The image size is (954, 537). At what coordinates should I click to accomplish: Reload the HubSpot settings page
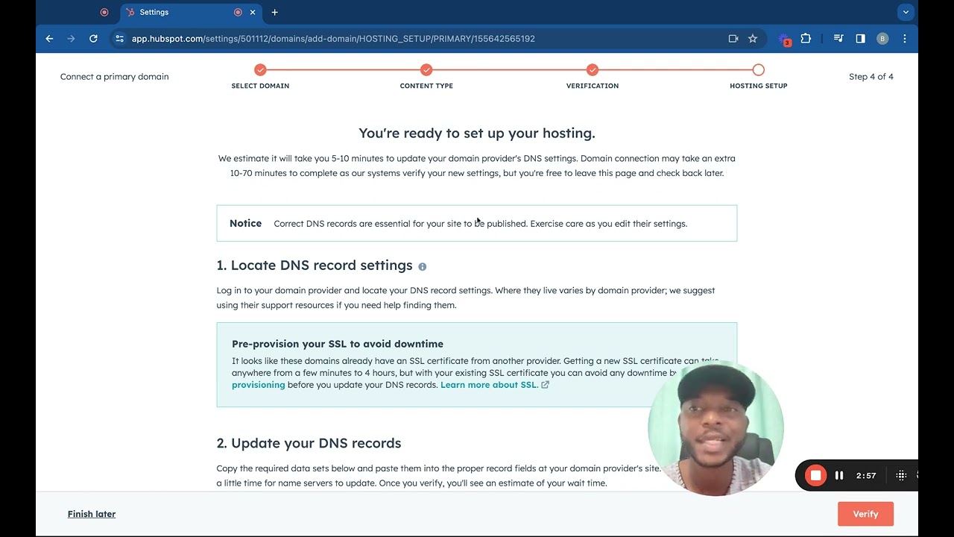point(93,39)
